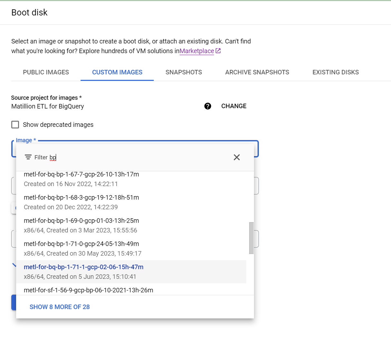Click the filter list icon
The width and height of the screenshot is (391, 349).
point(28,157)
